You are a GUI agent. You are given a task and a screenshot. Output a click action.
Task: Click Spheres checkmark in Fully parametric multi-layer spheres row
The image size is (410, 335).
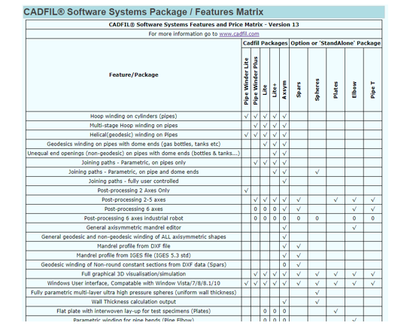(x=317, y=293)
